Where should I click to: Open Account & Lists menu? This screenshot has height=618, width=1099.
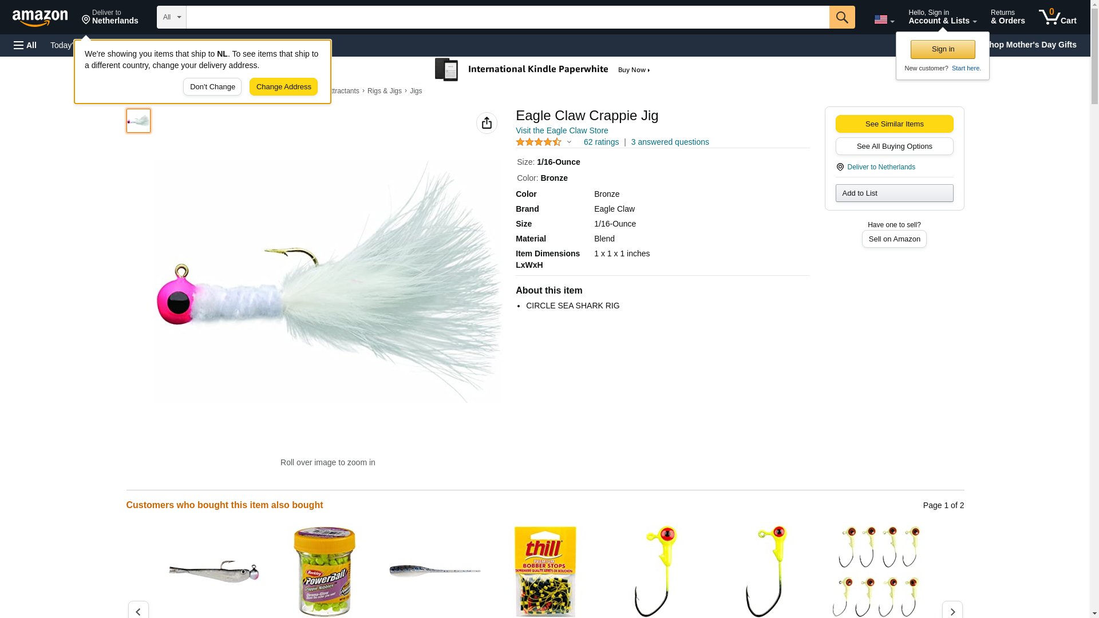(x=942, y=17)
